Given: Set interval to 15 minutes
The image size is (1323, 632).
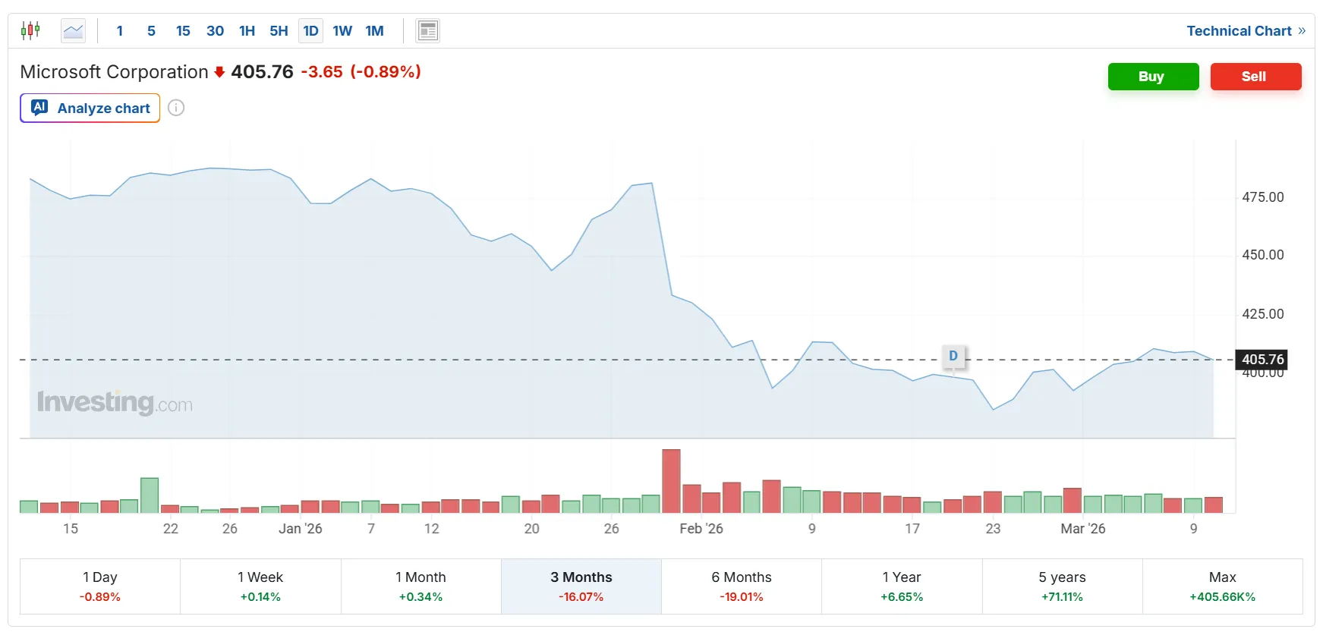Looking at the screenshot, I should 183,31.
